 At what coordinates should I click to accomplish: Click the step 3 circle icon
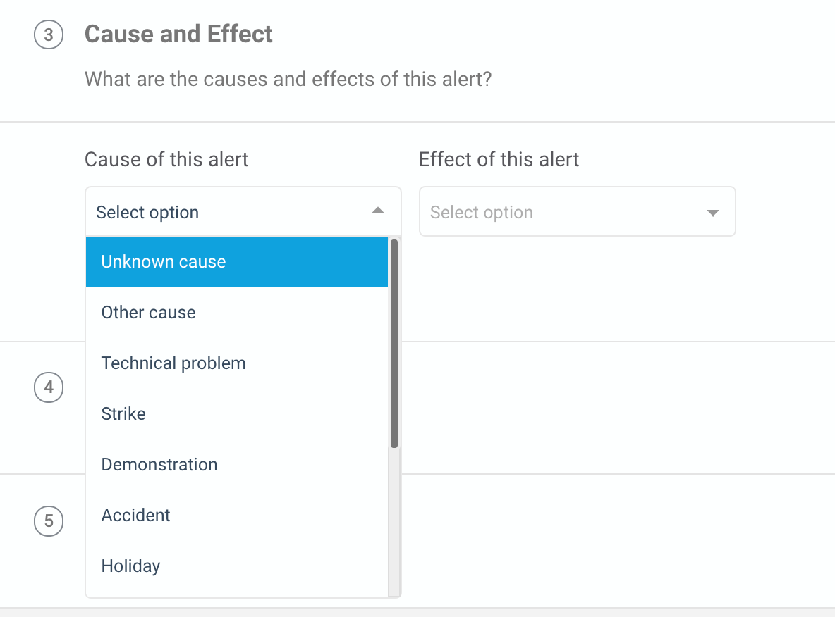tap(49, 35)
